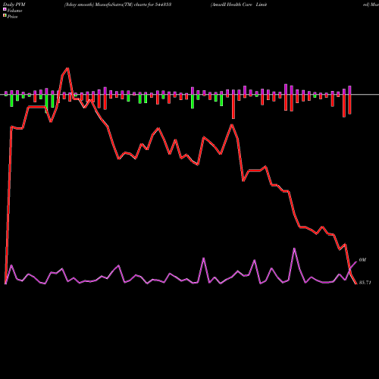The height and width of the screenshot is (379, 379).
Task: Click the 0M volume value label
Action: coord(362,260)
